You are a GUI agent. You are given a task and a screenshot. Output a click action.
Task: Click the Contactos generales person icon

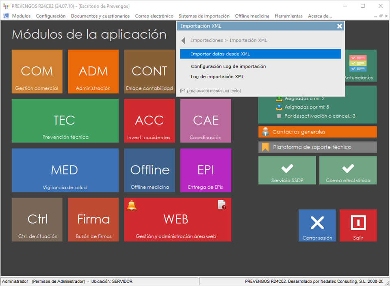point(266,132)
